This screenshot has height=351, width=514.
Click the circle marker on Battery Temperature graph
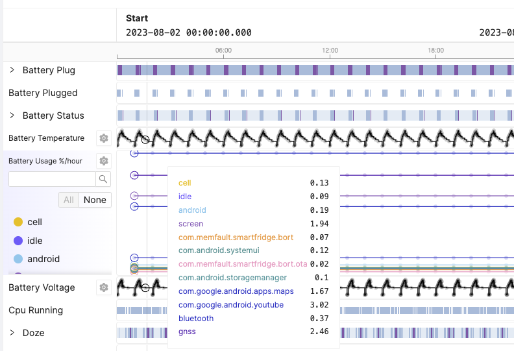pyautogui.click(x=145, y=139)
